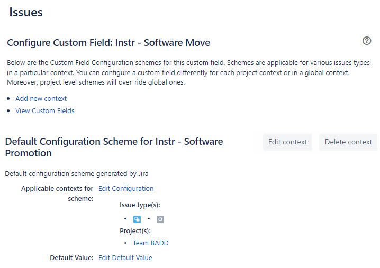Click the Edit Default Value link
Image resolution: width=380 pixels, height=268 pixels.
coord(125,258)
